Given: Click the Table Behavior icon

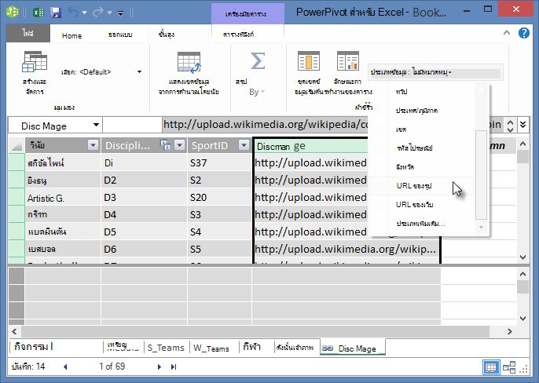Looking at the screenshot, I should click(347, 61).
